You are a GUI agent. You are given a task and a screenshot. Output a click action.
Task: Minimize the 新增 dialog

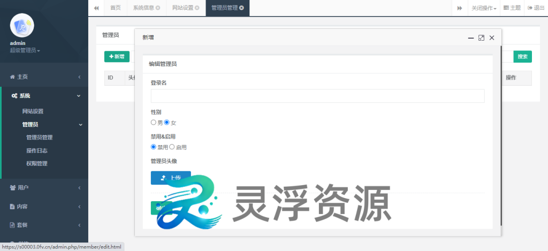coord(471,38)
